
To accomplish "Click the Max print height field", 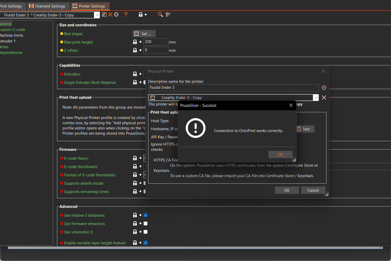I will click(156, 42).
